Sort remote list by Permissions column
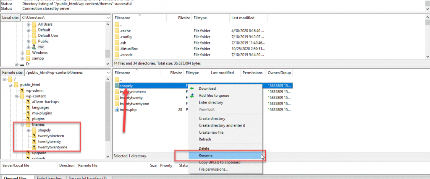This screenshot has width=430, height=179. click(x=252, y=73)
